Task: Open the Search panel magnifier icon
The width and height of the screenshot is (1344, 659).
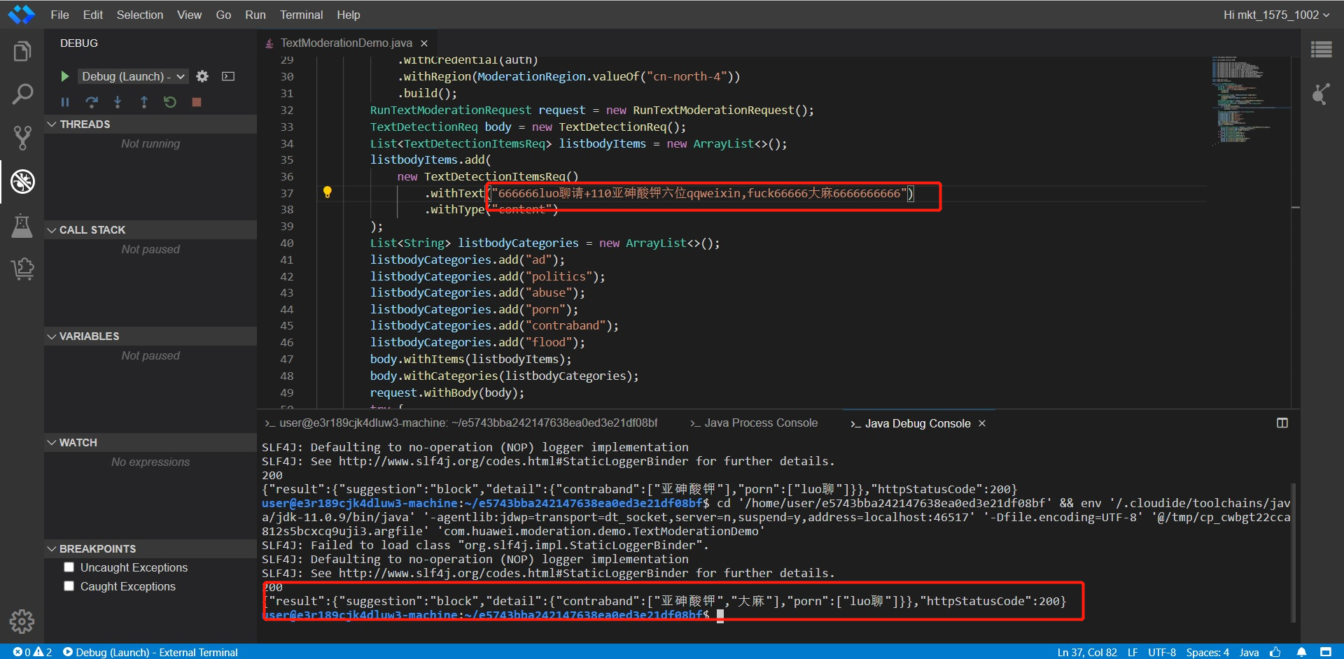Action: [22, 94]
